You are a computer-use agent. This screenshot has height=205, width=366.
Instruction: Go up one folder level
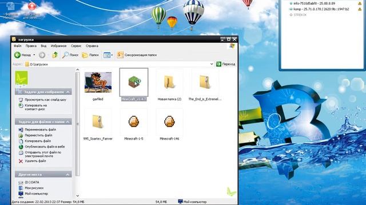[55, 55]
